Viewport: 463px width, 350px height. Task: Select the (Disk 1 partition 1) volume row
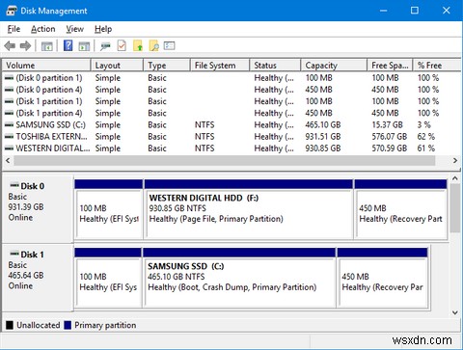(231, 101)
